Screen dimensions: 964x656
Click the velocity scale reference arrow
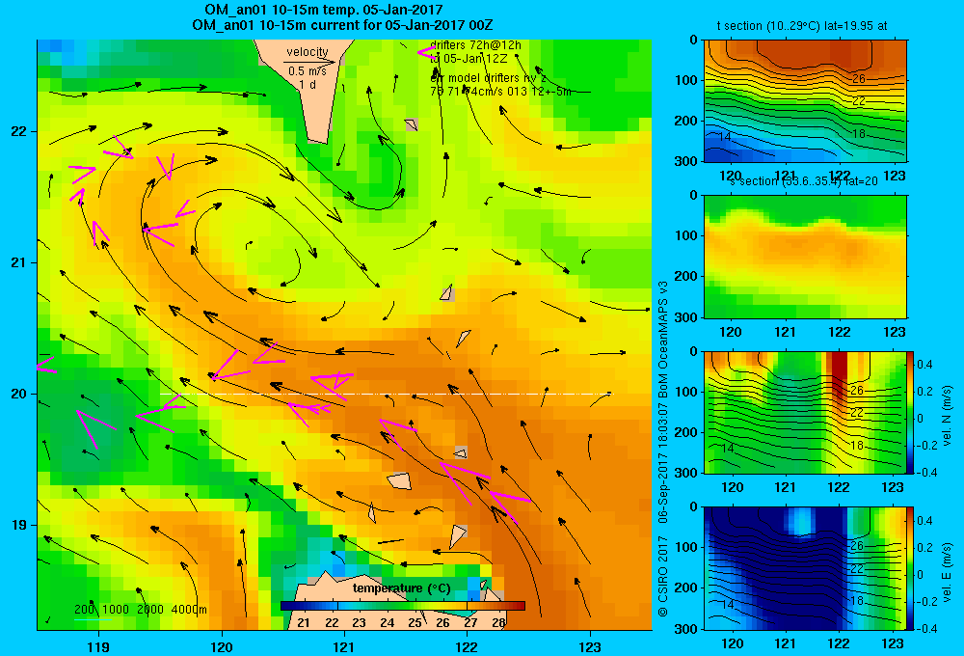(309, 62)
